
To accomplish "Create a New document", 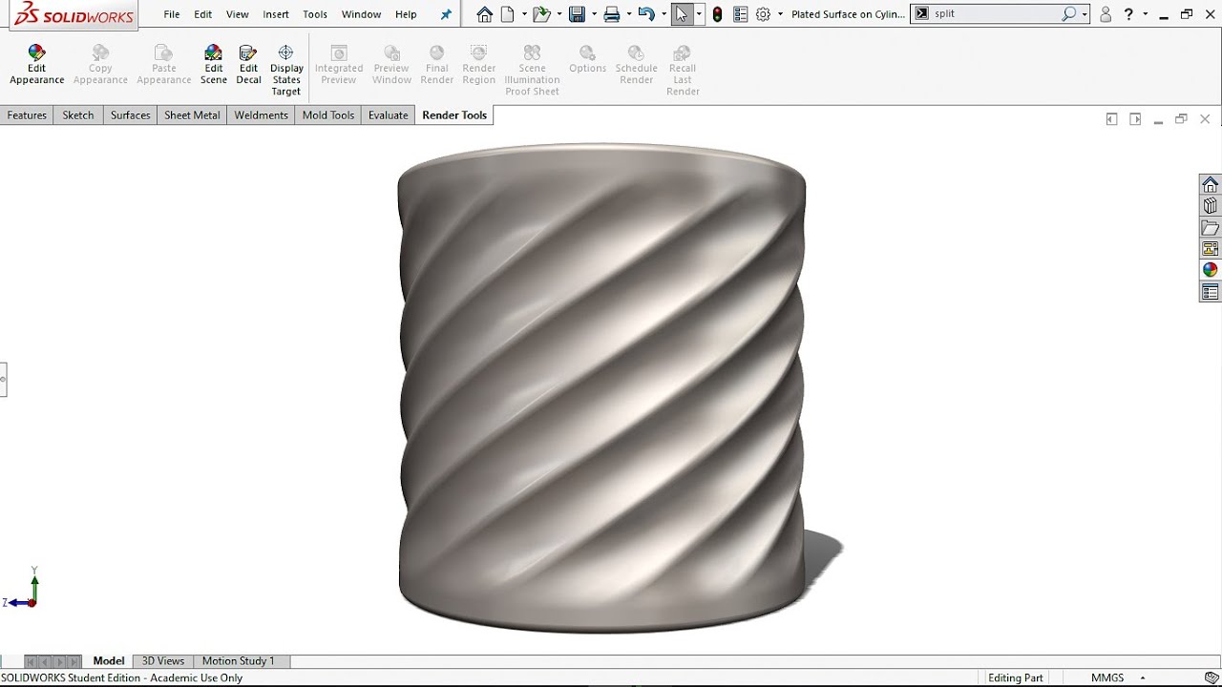I will coord(508,14).
